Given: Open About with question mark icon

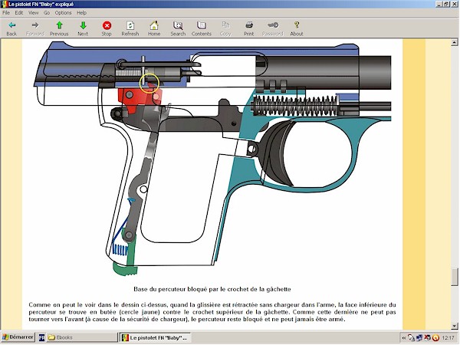Looking at the screenshot, I should 297,25.
